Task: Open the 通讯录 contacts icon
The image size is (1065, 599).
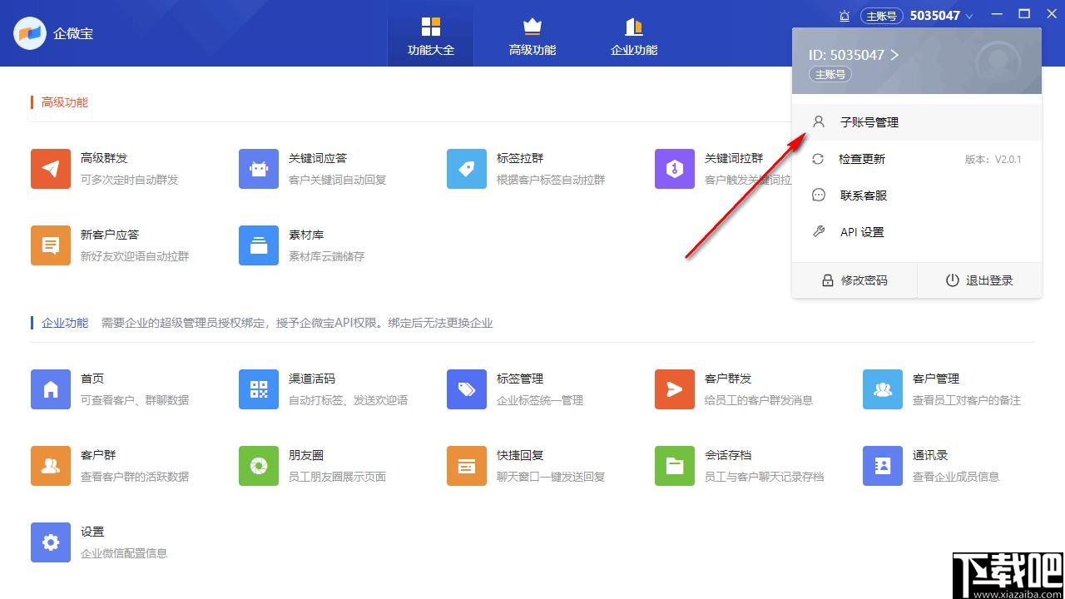Action: coord(883,466)
